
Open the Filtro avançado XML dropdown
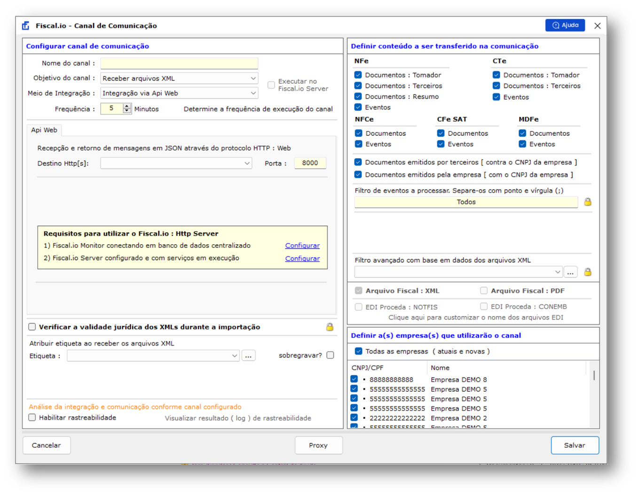458,272
